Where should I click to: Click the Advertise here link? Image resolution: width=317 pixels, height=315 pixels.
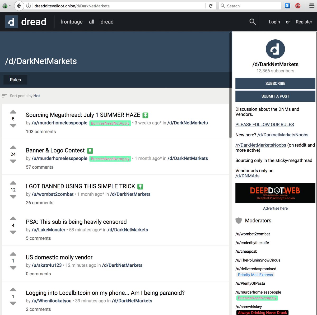[275, 208]
